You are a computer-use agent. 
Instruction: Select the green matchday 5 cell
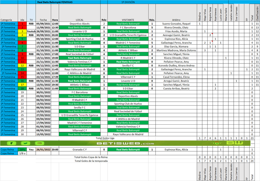click(x=22, y=39)
